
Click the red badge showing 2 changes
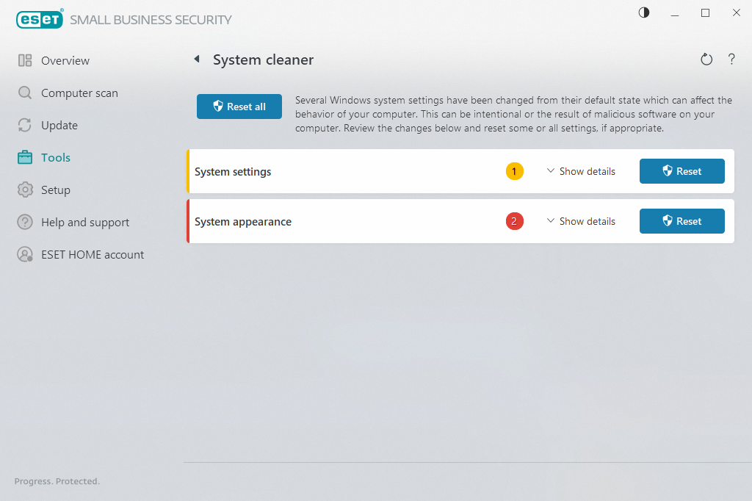tap(515, 221)
